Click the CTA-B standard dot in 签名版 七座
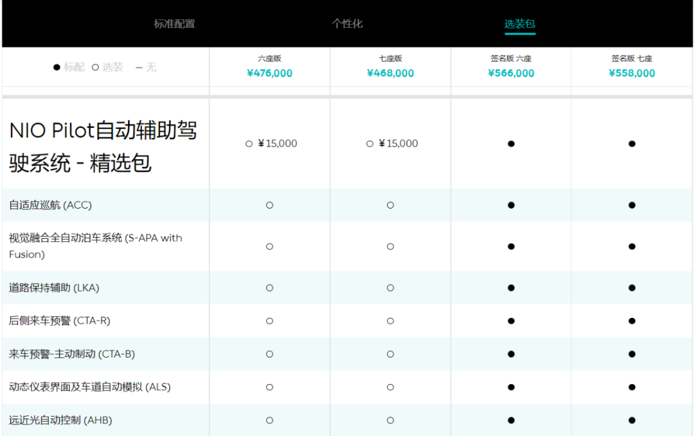 tap(632, 354)
